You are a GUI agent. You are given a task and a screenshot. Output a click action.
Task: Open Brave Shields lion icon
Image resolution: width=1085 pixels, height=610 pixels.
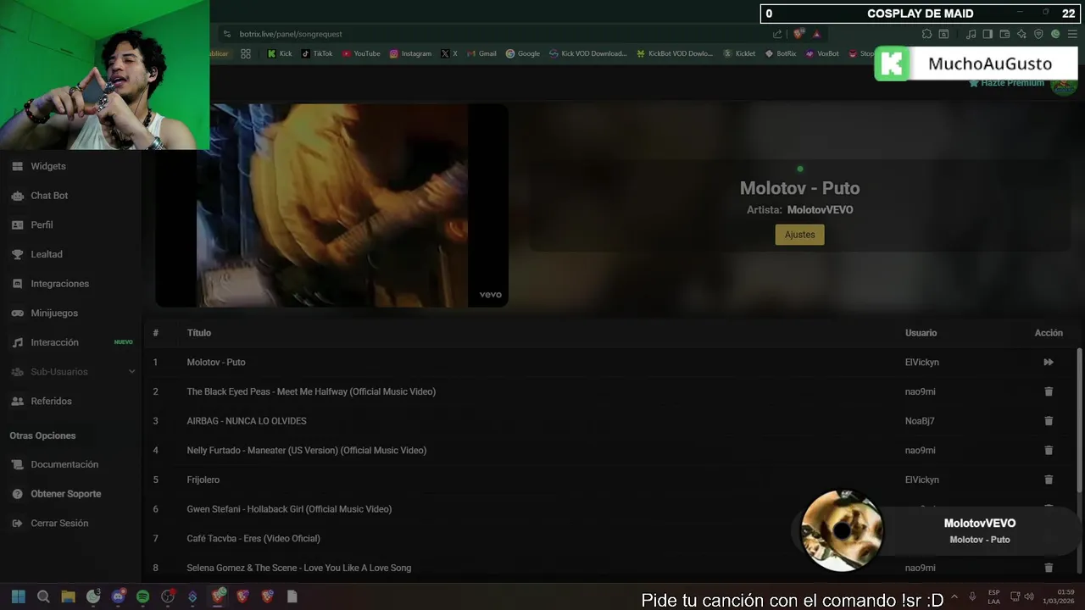click(x=798, y=34)
